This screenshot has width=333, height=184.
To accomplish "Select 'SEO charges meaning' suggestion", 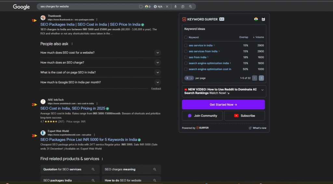I will click(x=131, y=169).
